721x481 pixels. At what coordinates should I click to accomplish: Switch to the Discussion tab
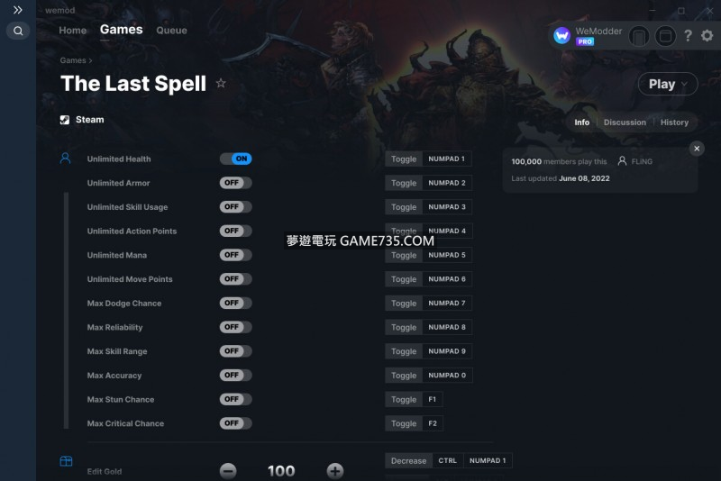(x=625, y=123)
